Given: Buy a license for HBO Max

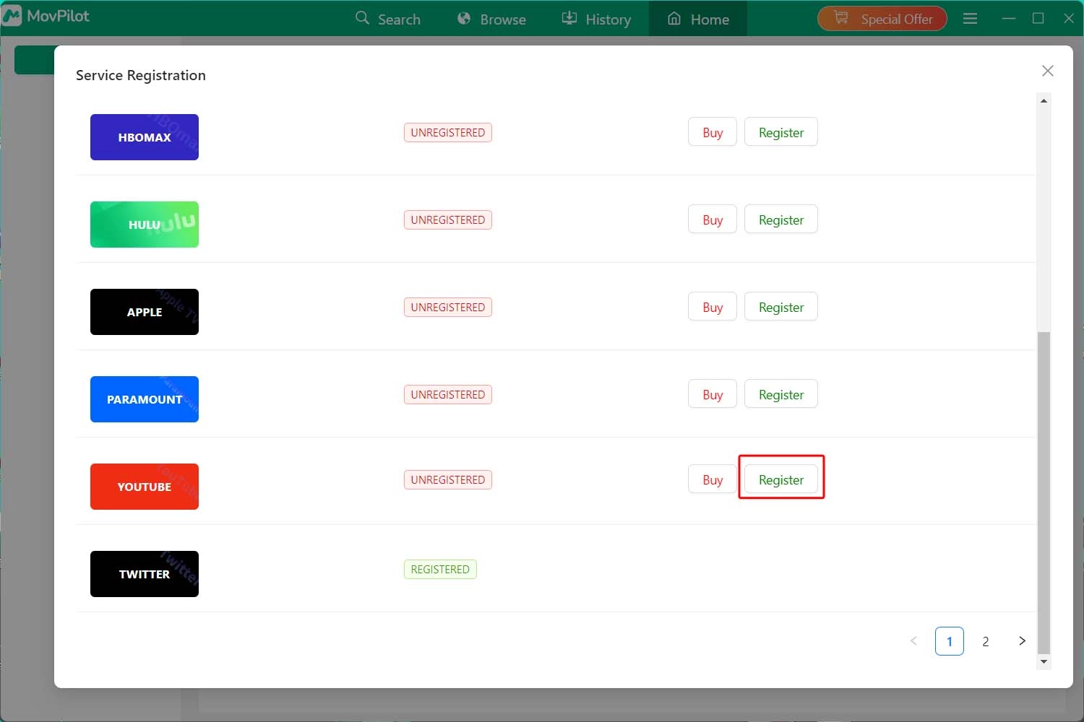Looking at the screenshot, I should tap(712, 131).
